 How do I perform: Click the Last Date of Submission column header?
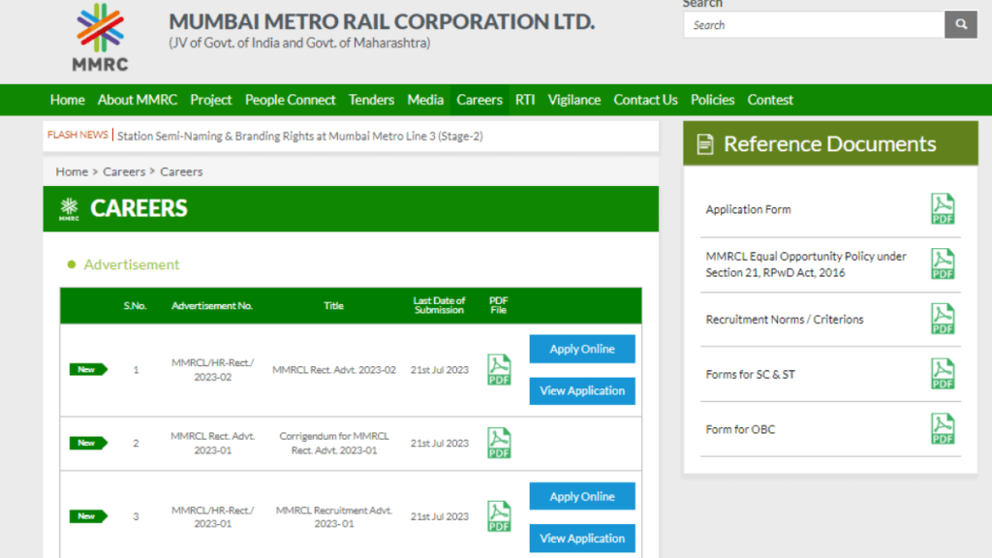click(439, 305)
